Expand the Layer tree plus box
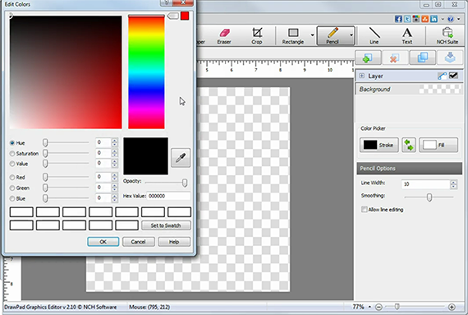 pos(362,76)
